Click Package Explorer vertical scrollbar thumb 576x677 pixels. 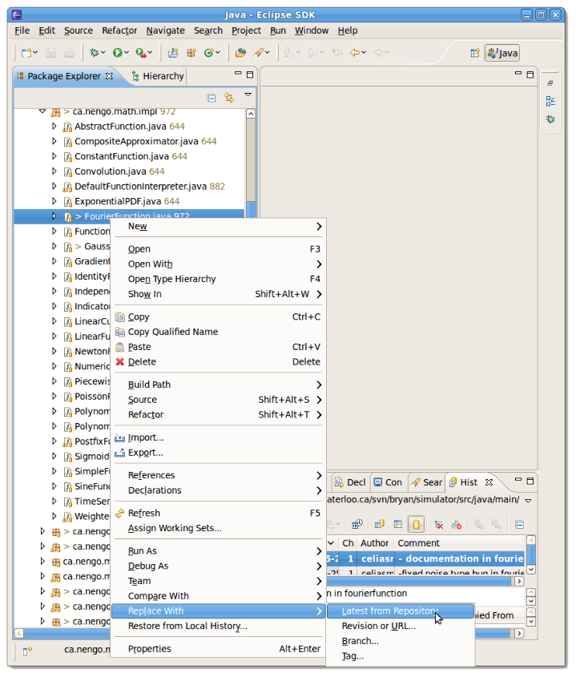251,208
